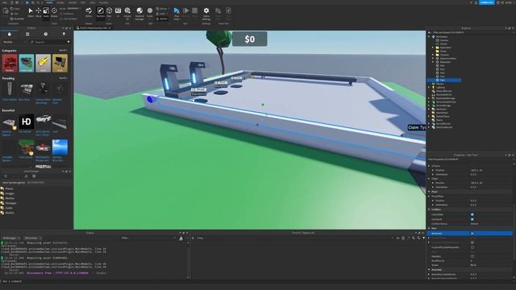Activate the Move tool
This screenshot has width=516, height=290.
click(39, 12)
